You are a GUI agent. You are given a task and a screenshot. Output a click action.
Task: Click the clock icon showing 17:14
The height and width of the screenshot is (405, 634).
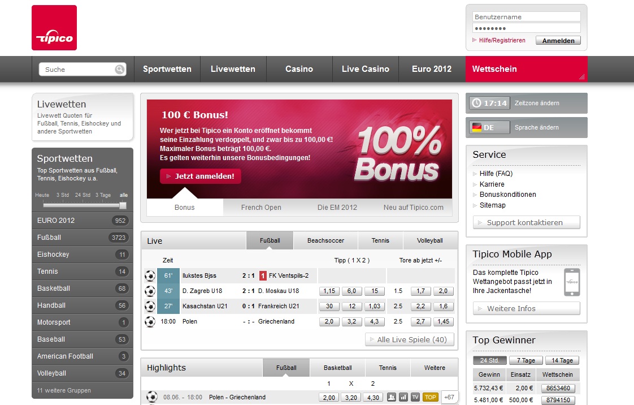pos(477,103)
